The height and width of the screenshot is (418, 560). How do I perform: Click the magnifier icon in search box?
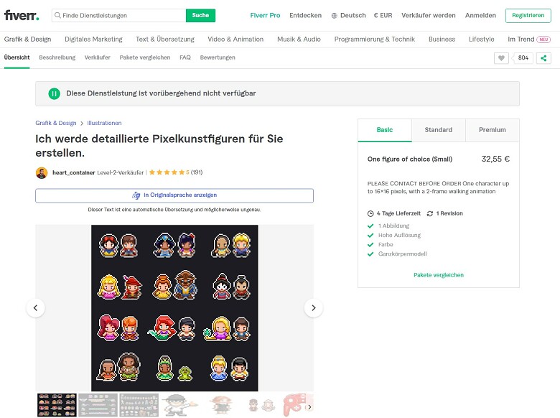tap(57, 15)
